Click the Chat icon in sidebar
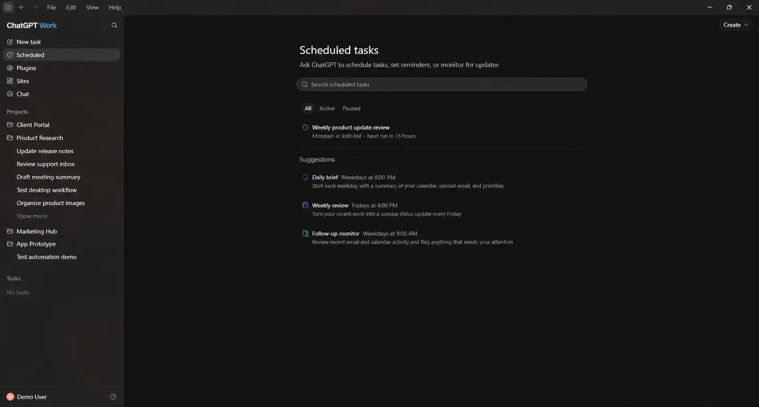The width and height of the screenshot is (759, 407). [10, 94]
